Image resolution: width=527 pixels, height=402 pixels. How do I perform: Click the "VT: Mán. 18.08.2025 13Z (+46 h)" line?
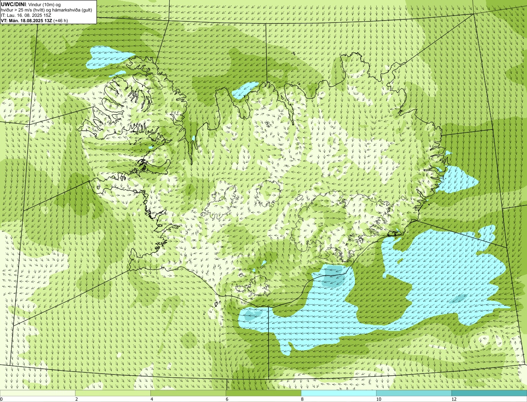coord(34,21)
